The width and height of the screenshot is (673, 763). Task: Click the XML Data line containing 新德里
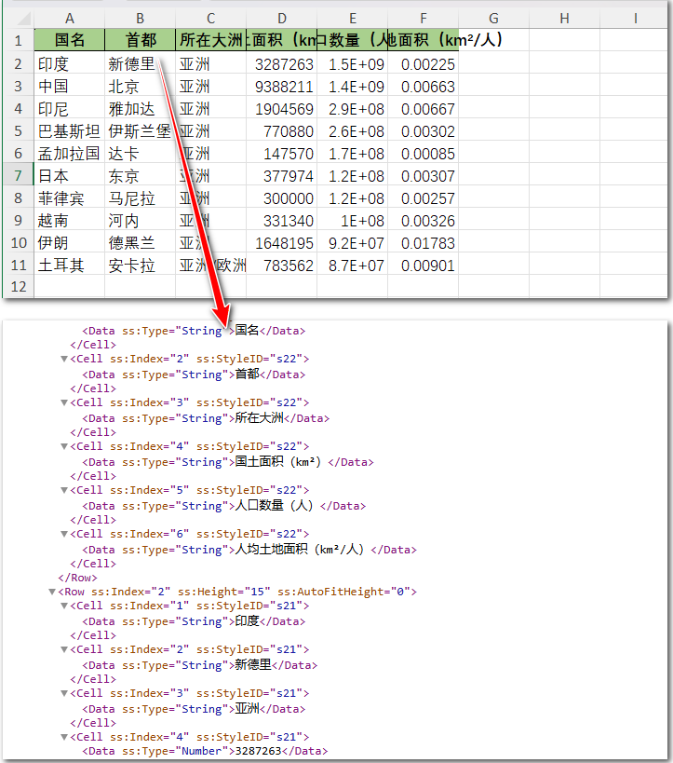[199, 665]
